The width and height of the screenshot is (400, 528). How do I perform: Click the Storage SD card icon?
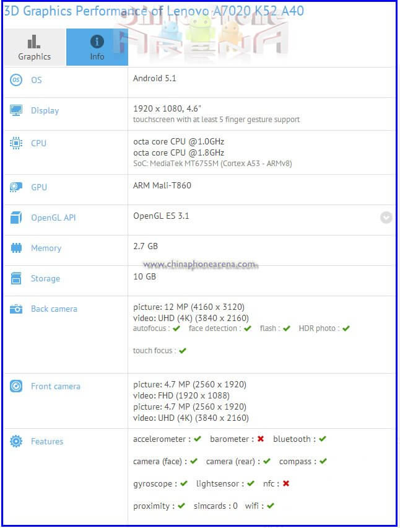click(x=16, y=278)
